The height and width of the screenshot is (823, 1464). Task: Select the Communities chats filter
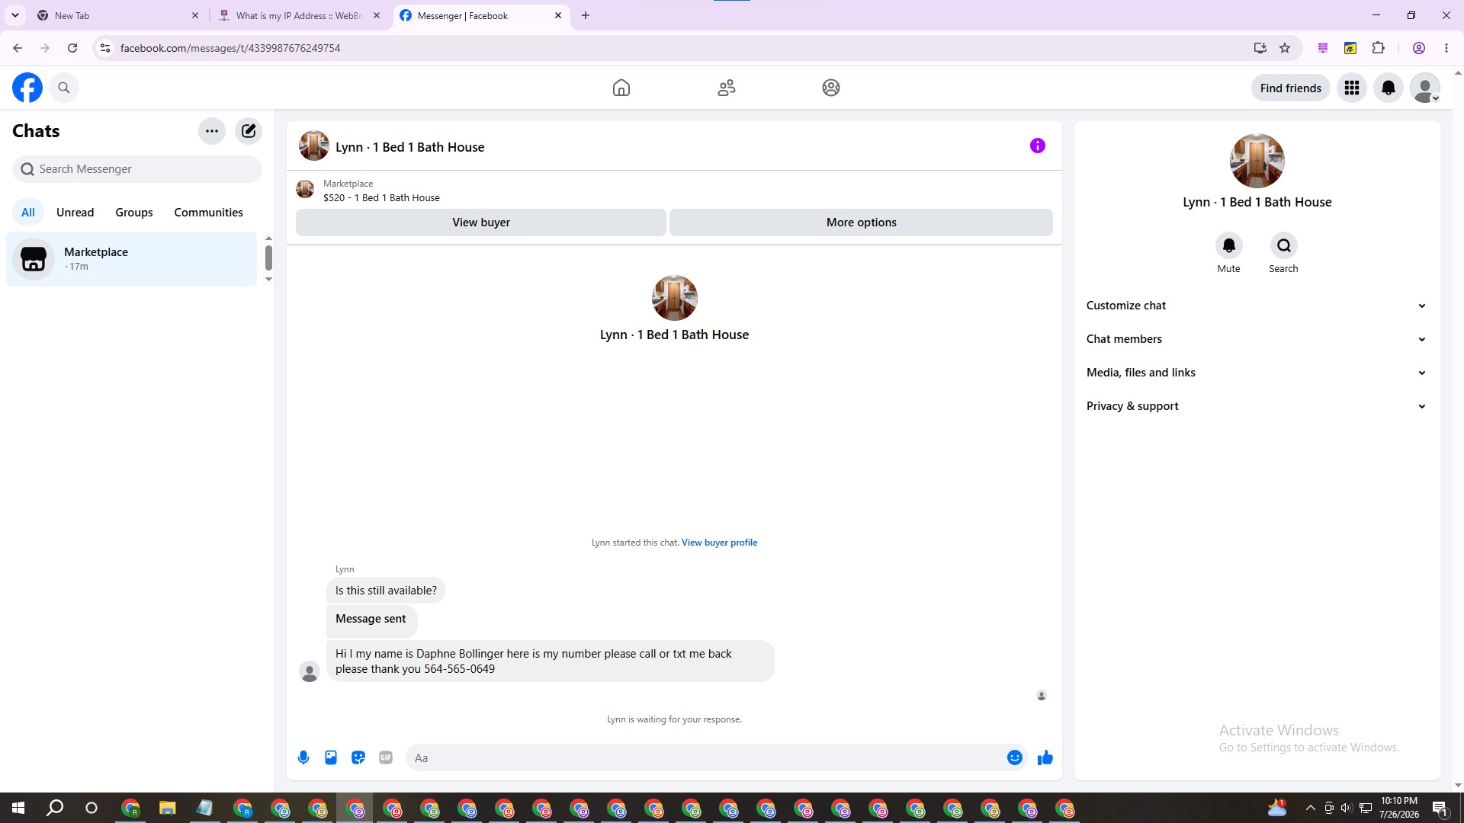[209, 213]
